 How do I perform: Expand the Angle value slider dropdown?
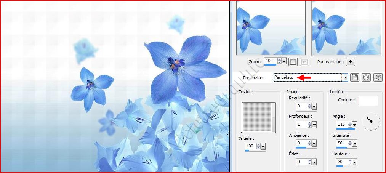[x=355, y=125]
